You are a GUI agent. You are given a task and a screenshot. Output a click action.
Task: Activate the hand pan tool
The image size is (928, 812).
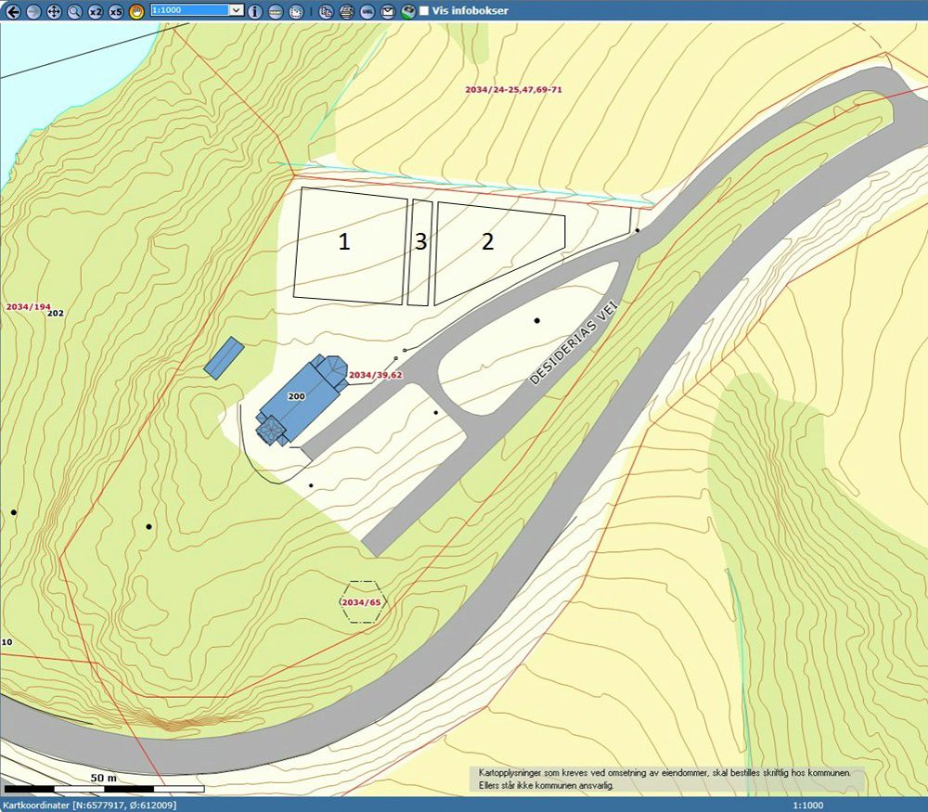[x=136, y=11]
